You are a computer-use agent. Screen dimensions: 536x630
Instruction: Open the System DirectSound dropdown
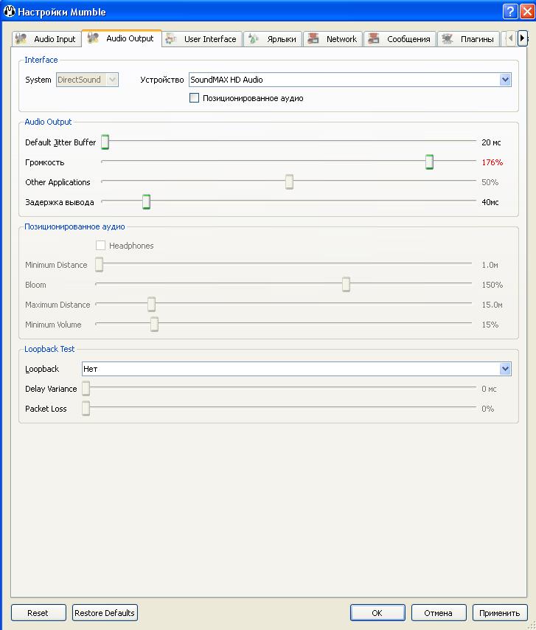(x=112, y=80)
